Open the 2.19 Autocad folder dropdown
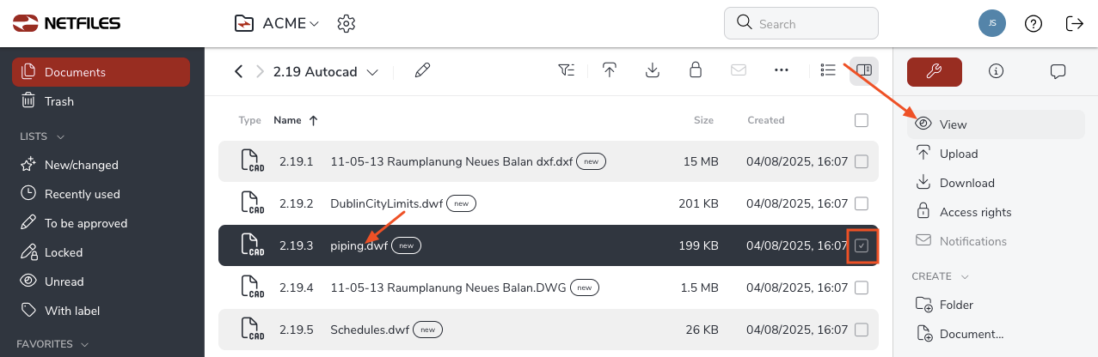This screenshot has width=1098, height=357. (372, 72)
